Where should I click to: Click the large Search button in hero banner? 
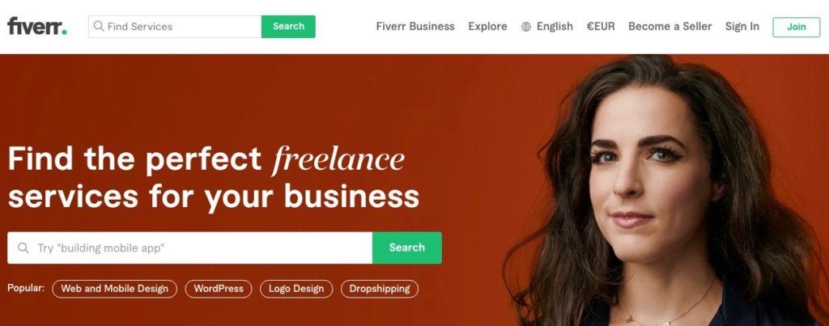click(x=407, y=248)
